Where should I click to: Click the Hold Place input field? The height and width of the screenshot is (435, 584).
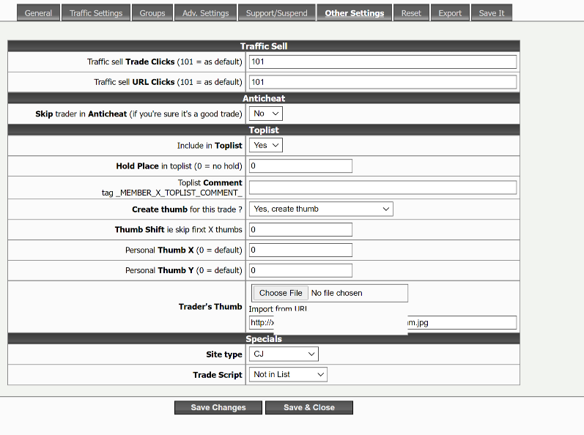(300, 166)
